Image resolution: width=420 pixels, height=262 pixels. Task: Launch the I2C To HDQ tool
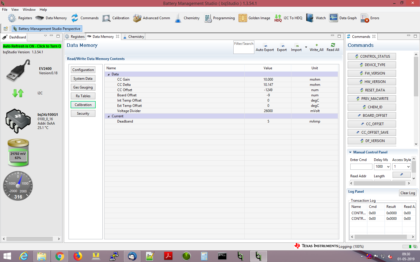pyautogui.click(x=288, y=18)
